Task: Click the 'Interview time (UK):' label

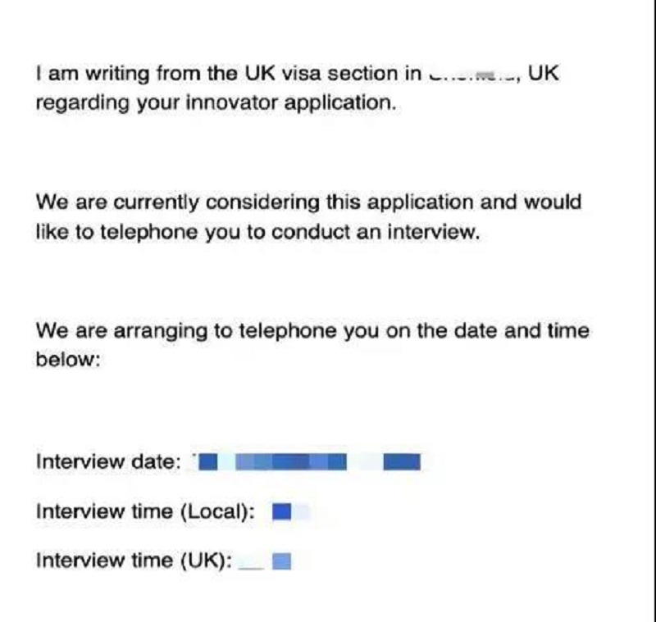Action: [x=134, y=561]
